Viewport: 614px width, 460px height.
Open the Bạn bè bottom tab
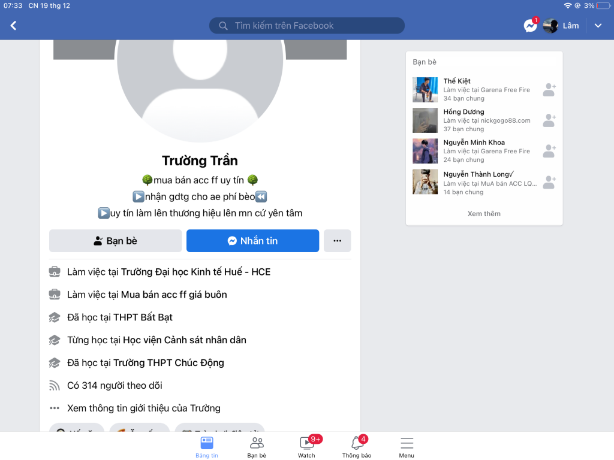(257, 447)
